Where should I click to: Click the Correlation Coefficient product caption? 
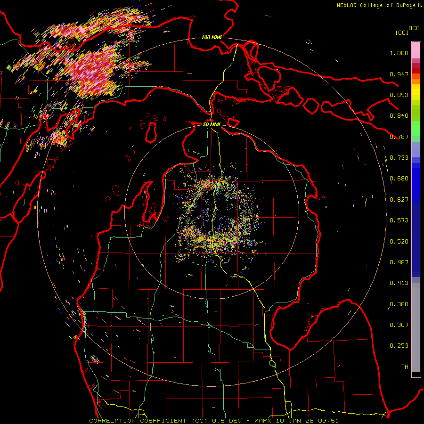(x=149, y=421)
